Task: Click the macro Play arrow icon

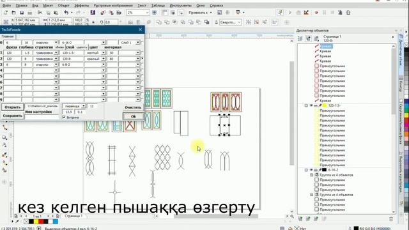Action: 290,13
